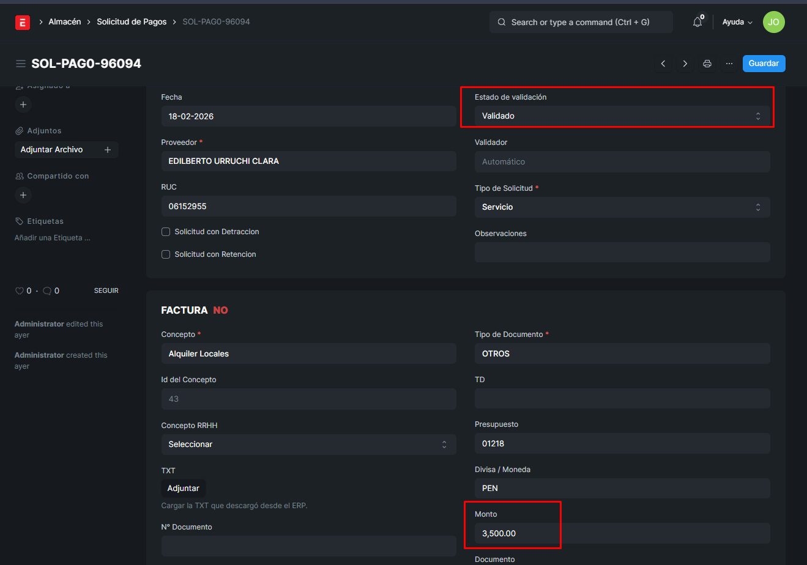Like the document with heart icon
This screenshot has height=565, width=807.
pos(19,291)
